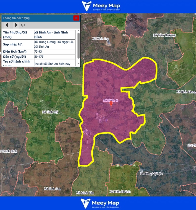Click the Thông tin đối tượng title bar

pyautogui.click(x=35, y=18)
